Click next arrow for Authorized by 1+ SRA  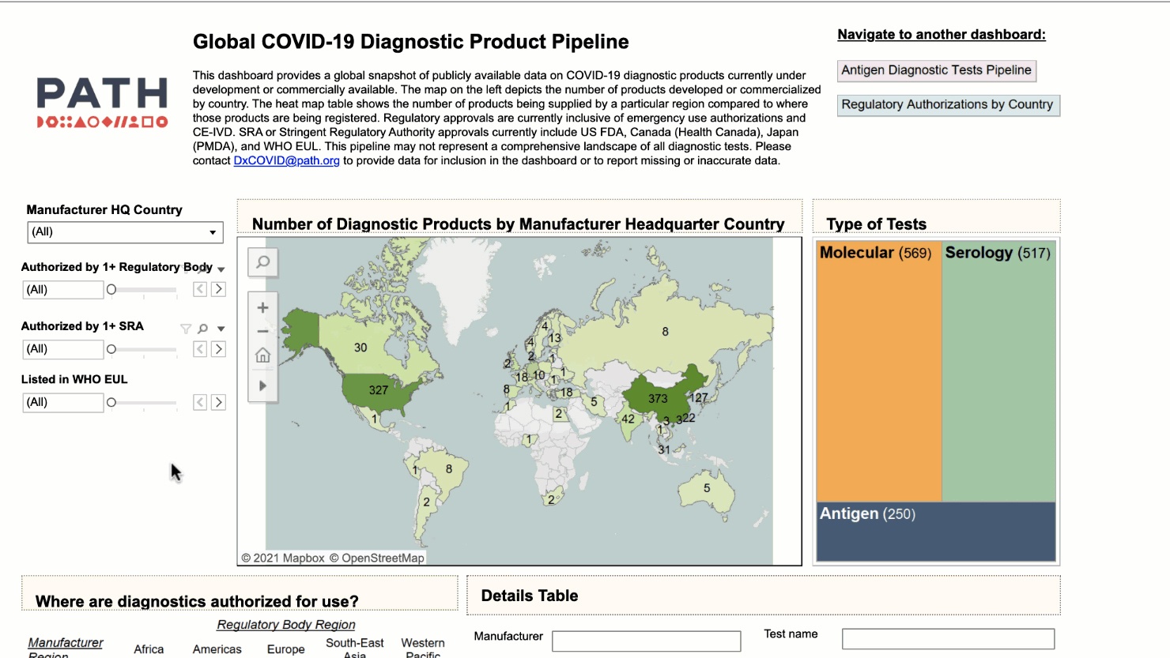[219, 349]
